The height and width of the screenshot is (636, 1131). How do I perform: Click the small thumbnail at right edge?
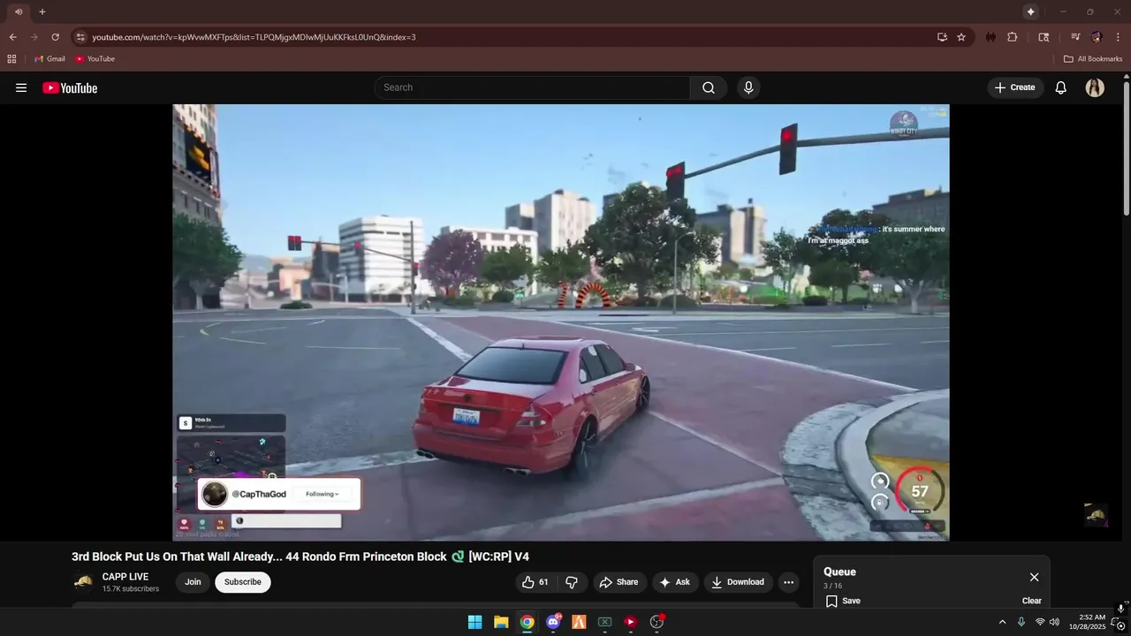pyautogui.click(x=1096, y=515)
